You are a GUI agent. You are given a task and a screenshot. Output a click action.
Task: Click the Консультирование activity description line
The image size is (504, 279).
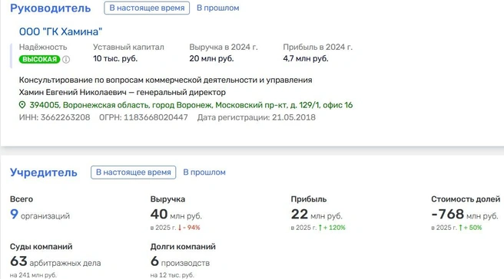(x=165, y=80)
